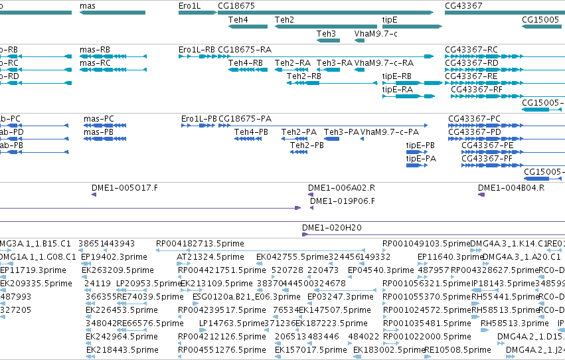The height and width of the screenshot is (360, 565).
Task: Click the Teh2-RB transcript label
Action: click(304, 76)
